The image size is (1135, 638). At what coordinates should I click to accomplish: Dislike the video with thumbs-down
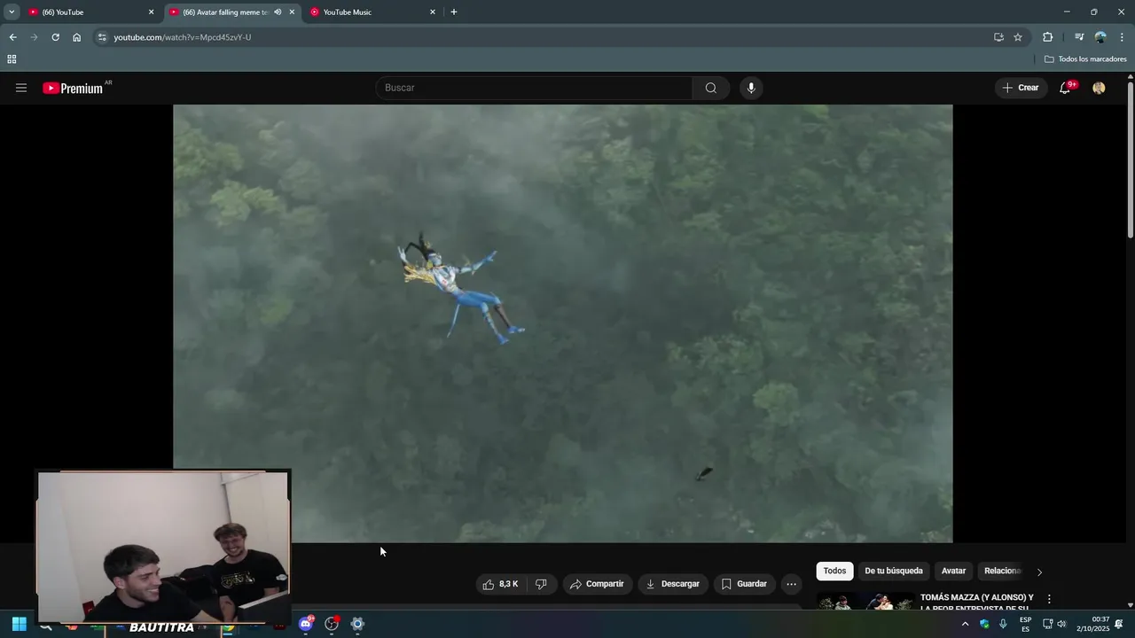pyautogui.click(x=541, y=584)
